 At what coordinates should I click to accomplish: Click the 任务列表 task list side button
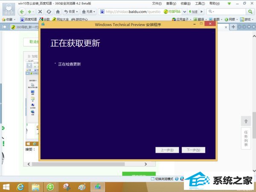point(246,138)
